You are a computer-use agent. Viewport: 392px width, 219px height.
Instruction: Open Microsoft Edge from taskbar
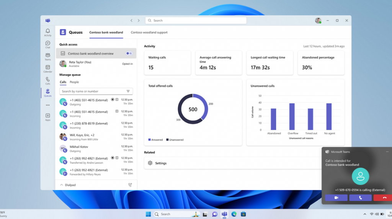point(234,214)
